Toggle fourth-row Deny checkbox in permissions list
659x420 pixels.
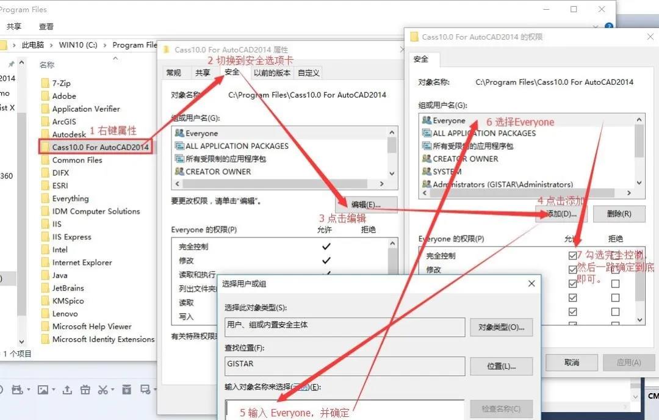click(615, 297)
